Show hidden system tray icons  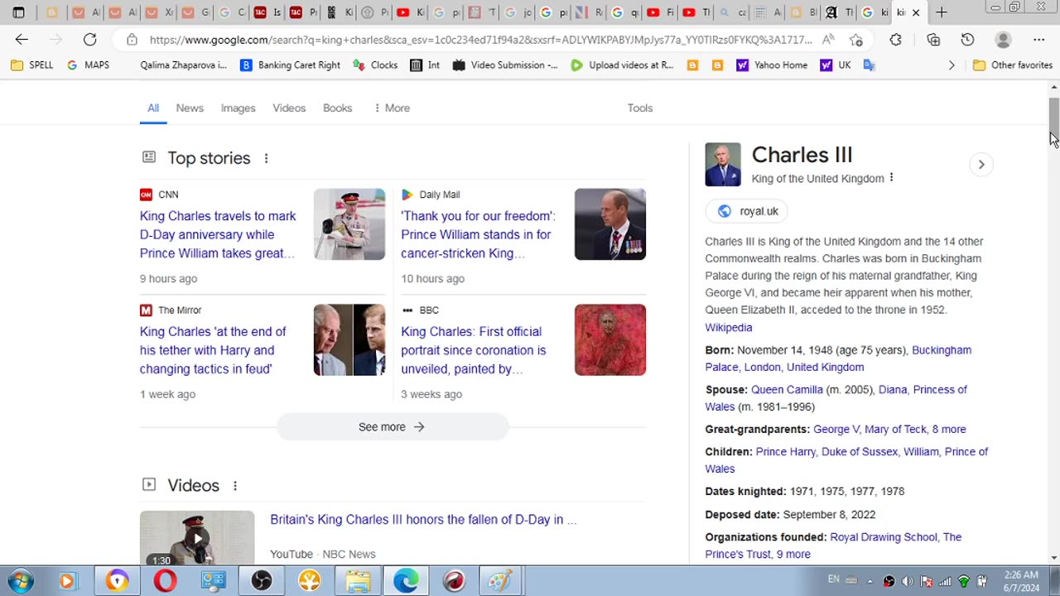tap(870, 581)
